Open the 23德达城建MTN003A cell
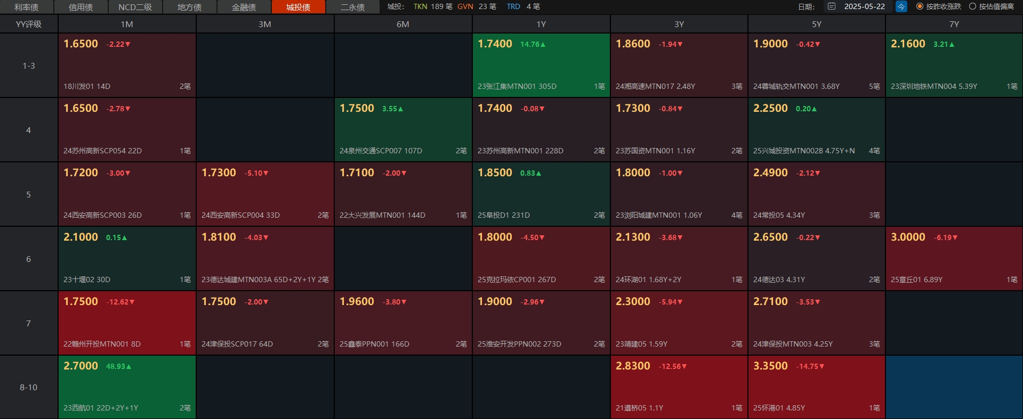This screenshot has height=419, width=1023. 265,259
